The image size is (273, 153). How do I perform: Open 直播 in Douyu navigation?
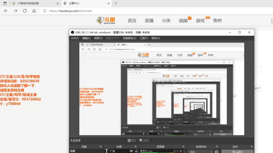[149, 21]
